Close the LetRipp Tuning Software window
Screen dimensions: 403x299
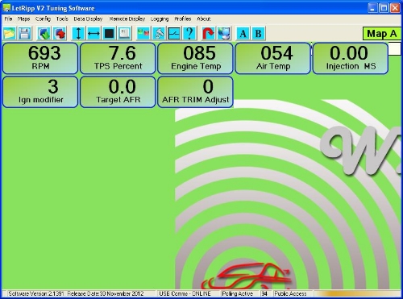[x=395, y=8]
